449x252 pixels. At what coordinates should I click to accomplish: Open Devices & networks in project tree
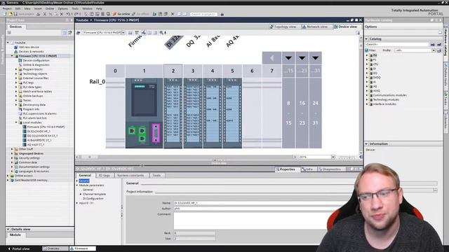pos(31,51)
